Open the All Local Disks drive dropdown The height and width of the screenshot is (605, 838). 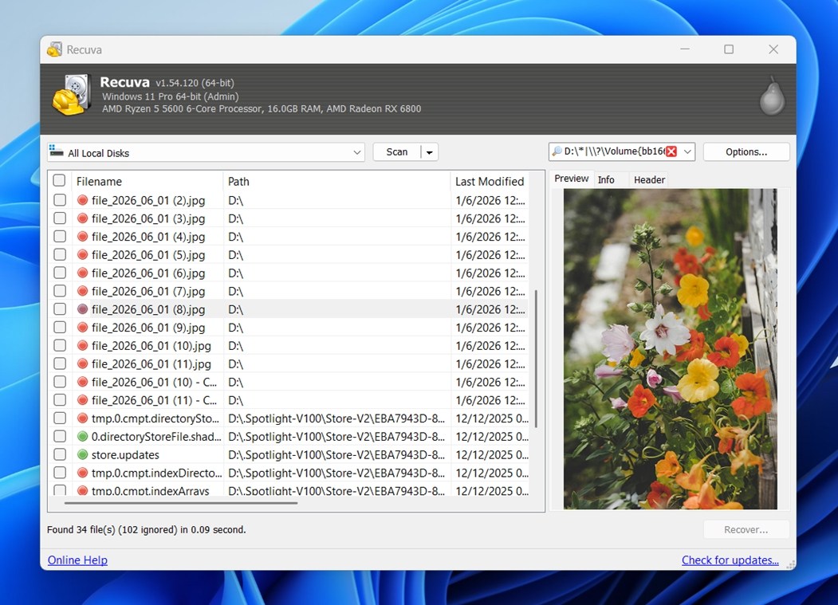coord(356,152)
